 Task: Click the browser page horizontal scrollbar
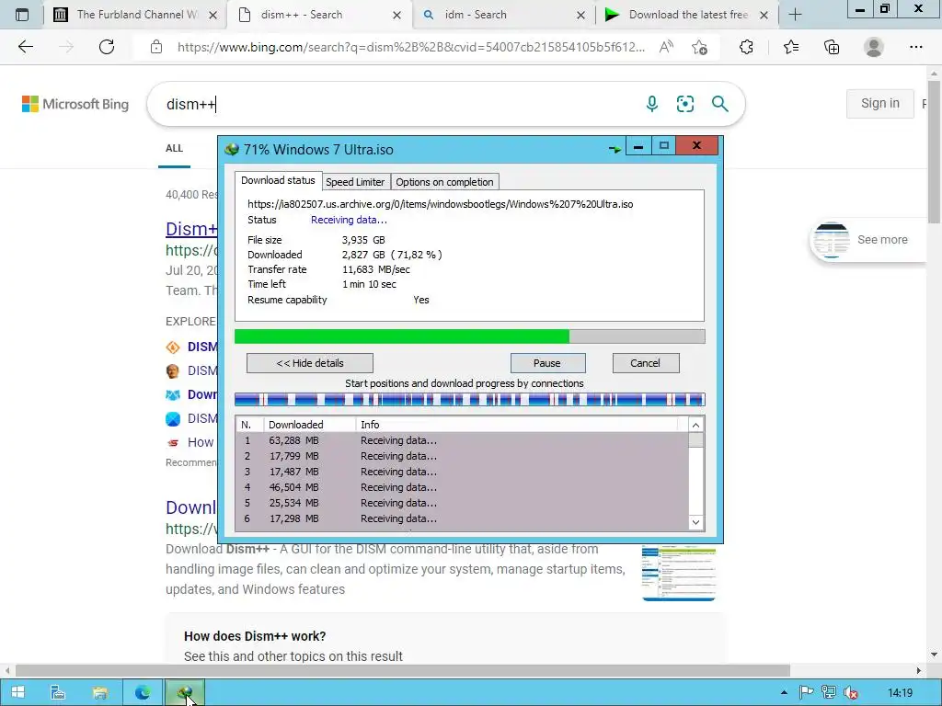coord(403,670)
